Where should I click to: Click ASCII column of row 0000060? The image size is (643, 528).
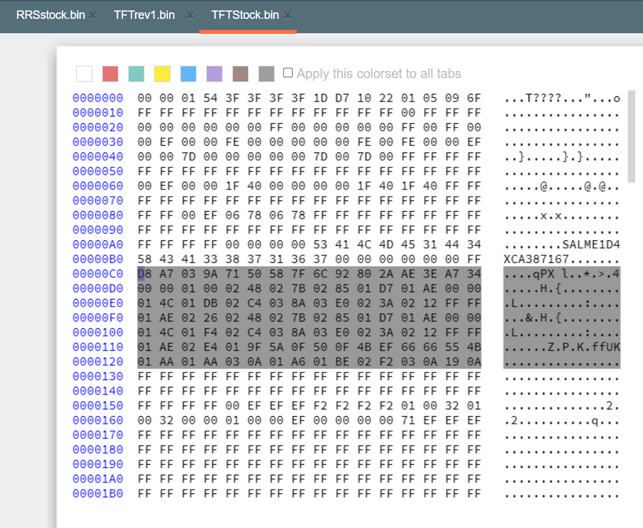pos(562,186)
